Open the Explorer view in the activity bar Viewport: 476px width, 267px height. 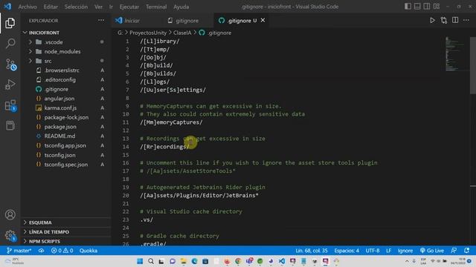point(10,23)
